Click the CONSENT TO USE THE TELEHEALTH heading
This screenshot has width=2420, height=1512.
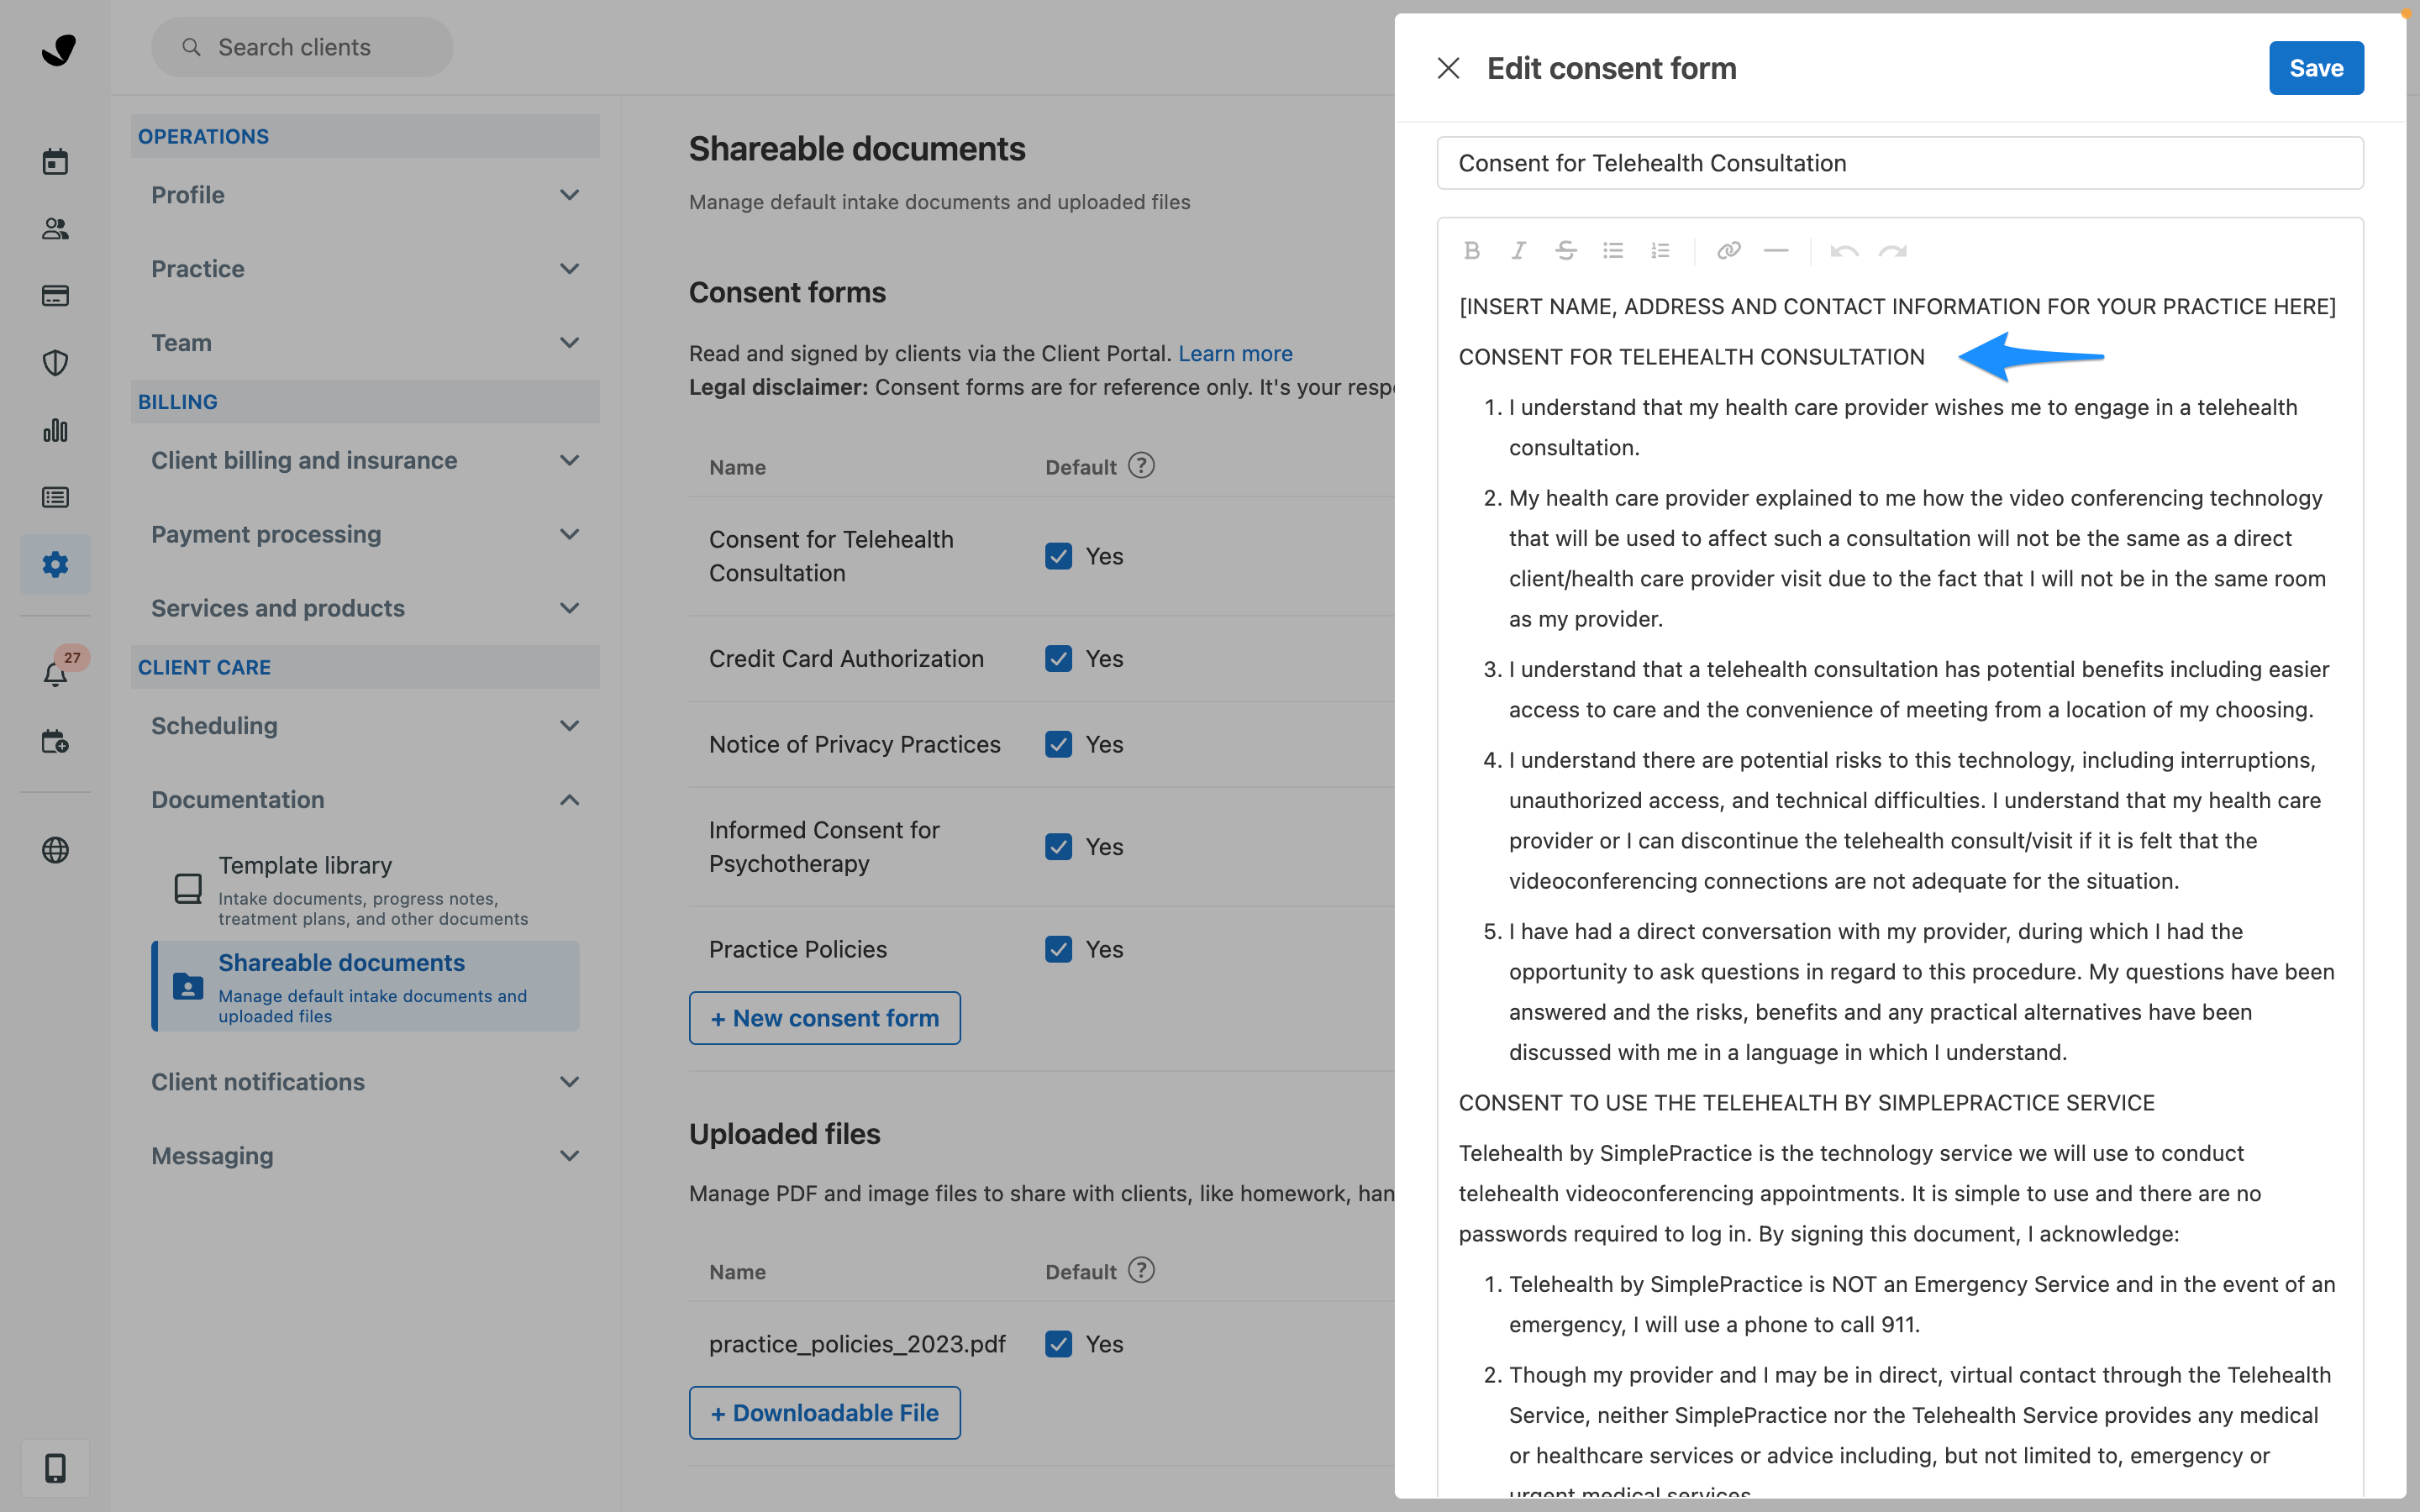[x=1806, y=1102]
